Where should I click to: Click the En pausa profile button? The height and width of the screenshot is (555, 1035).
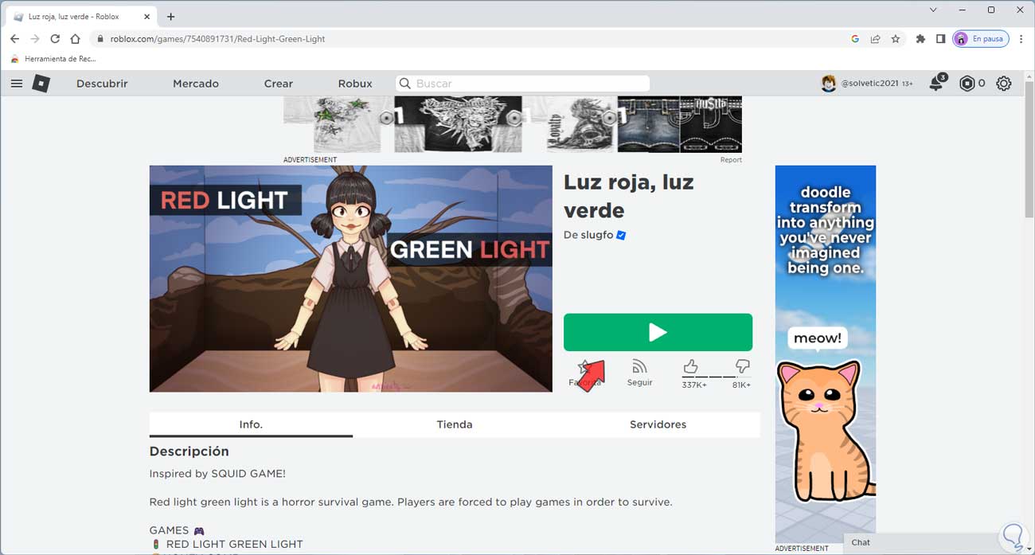tap(981, 38)
